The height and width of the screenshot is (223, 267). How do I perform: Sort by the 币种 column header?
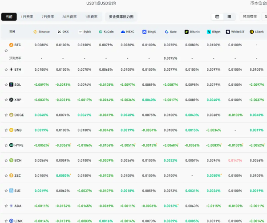pyautogui.click(x=12, y=32)
